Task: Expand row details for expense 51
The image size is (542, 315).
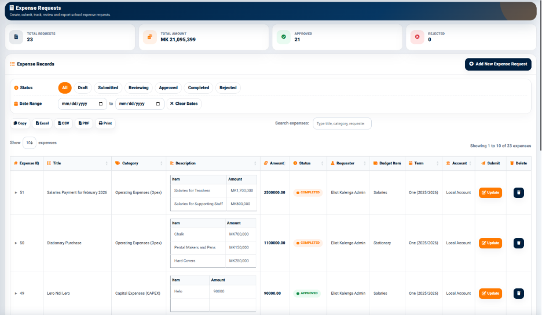Action: click(x=16, y=193)
